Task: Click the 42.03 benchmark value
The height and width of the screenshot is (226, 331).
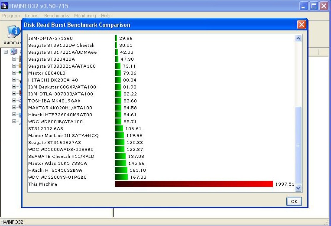Action: (127, 52)
